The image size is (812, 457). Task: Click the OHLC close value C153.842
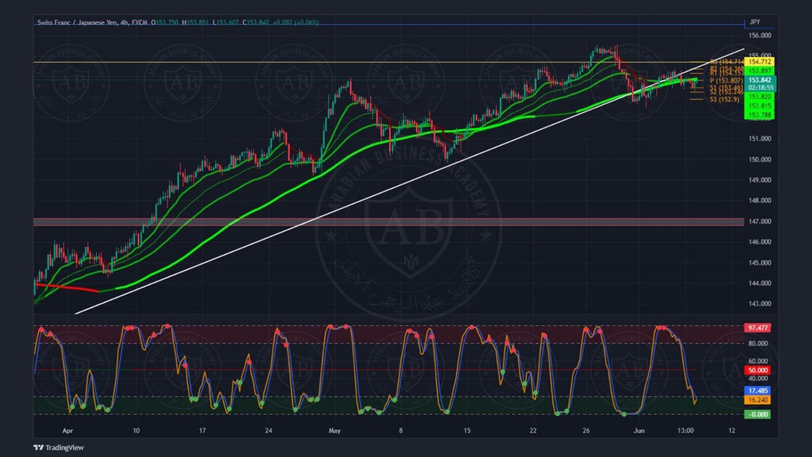(256, 22)
